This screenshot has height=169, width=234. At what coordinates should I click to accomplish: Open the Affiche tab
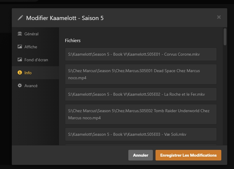pos(31,47)
